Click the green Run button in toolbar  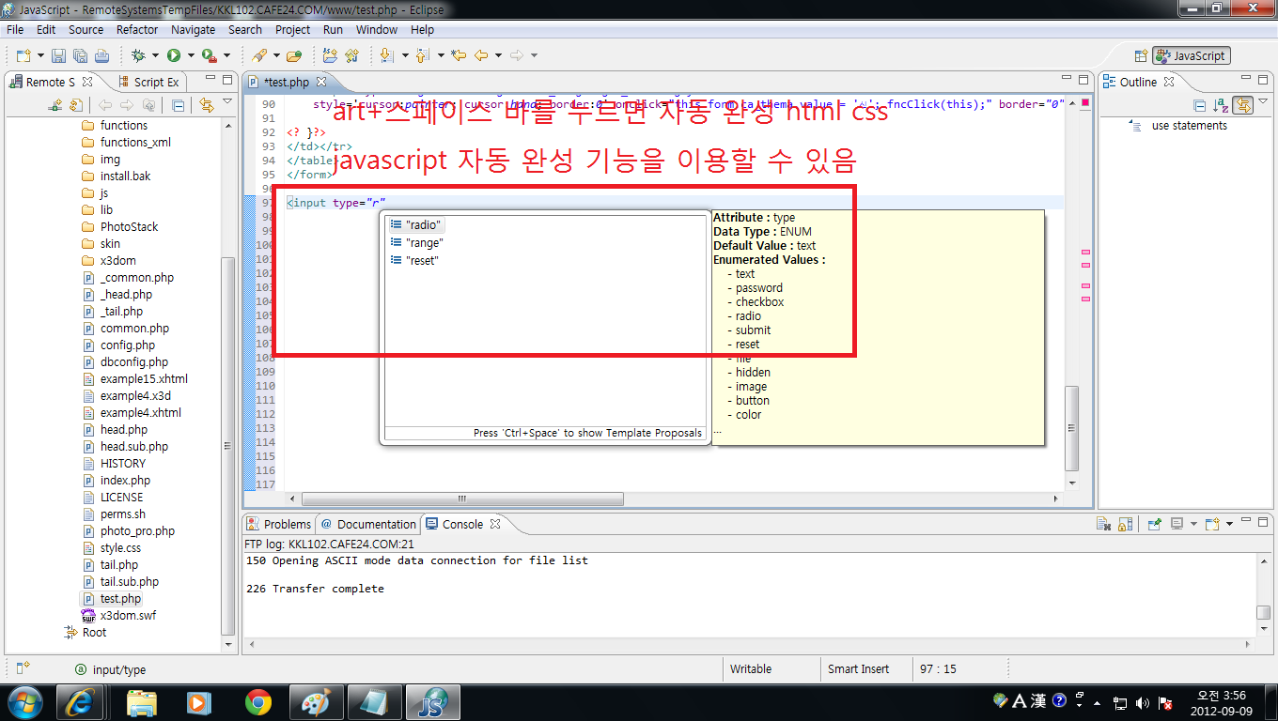pos(174,56)
